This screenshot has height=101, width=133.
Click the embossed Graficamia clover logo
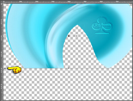102,25
